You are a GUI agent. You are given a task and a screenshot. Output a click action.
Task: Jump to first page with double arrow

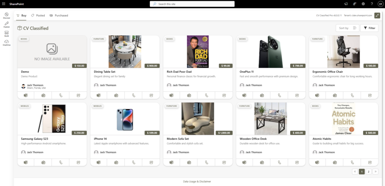click(355, 172)
